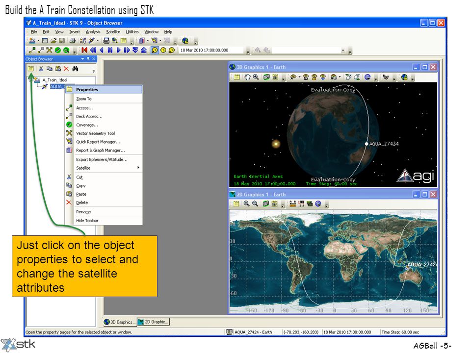Click properties icon in 2D Graphics toolbar
Viewport: 471px width, 353px height.
coord(236,204)
